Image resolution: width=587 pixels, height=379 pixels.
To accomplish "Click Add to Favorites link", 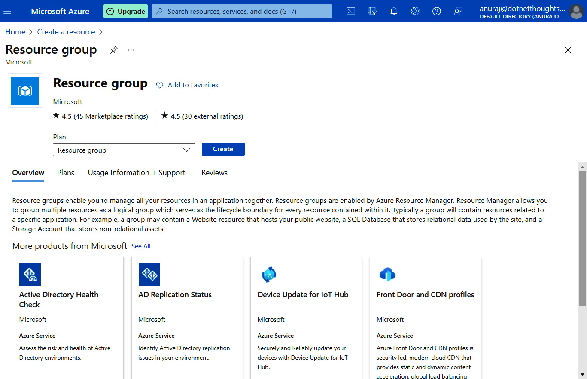I will click(x=193, y=85).
